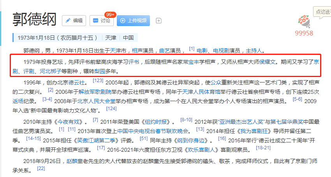Screen dimensions: 331x177
Task: Click the plus icon beside 上传视频
Action: pyautogui.click(x=158, y=21)
